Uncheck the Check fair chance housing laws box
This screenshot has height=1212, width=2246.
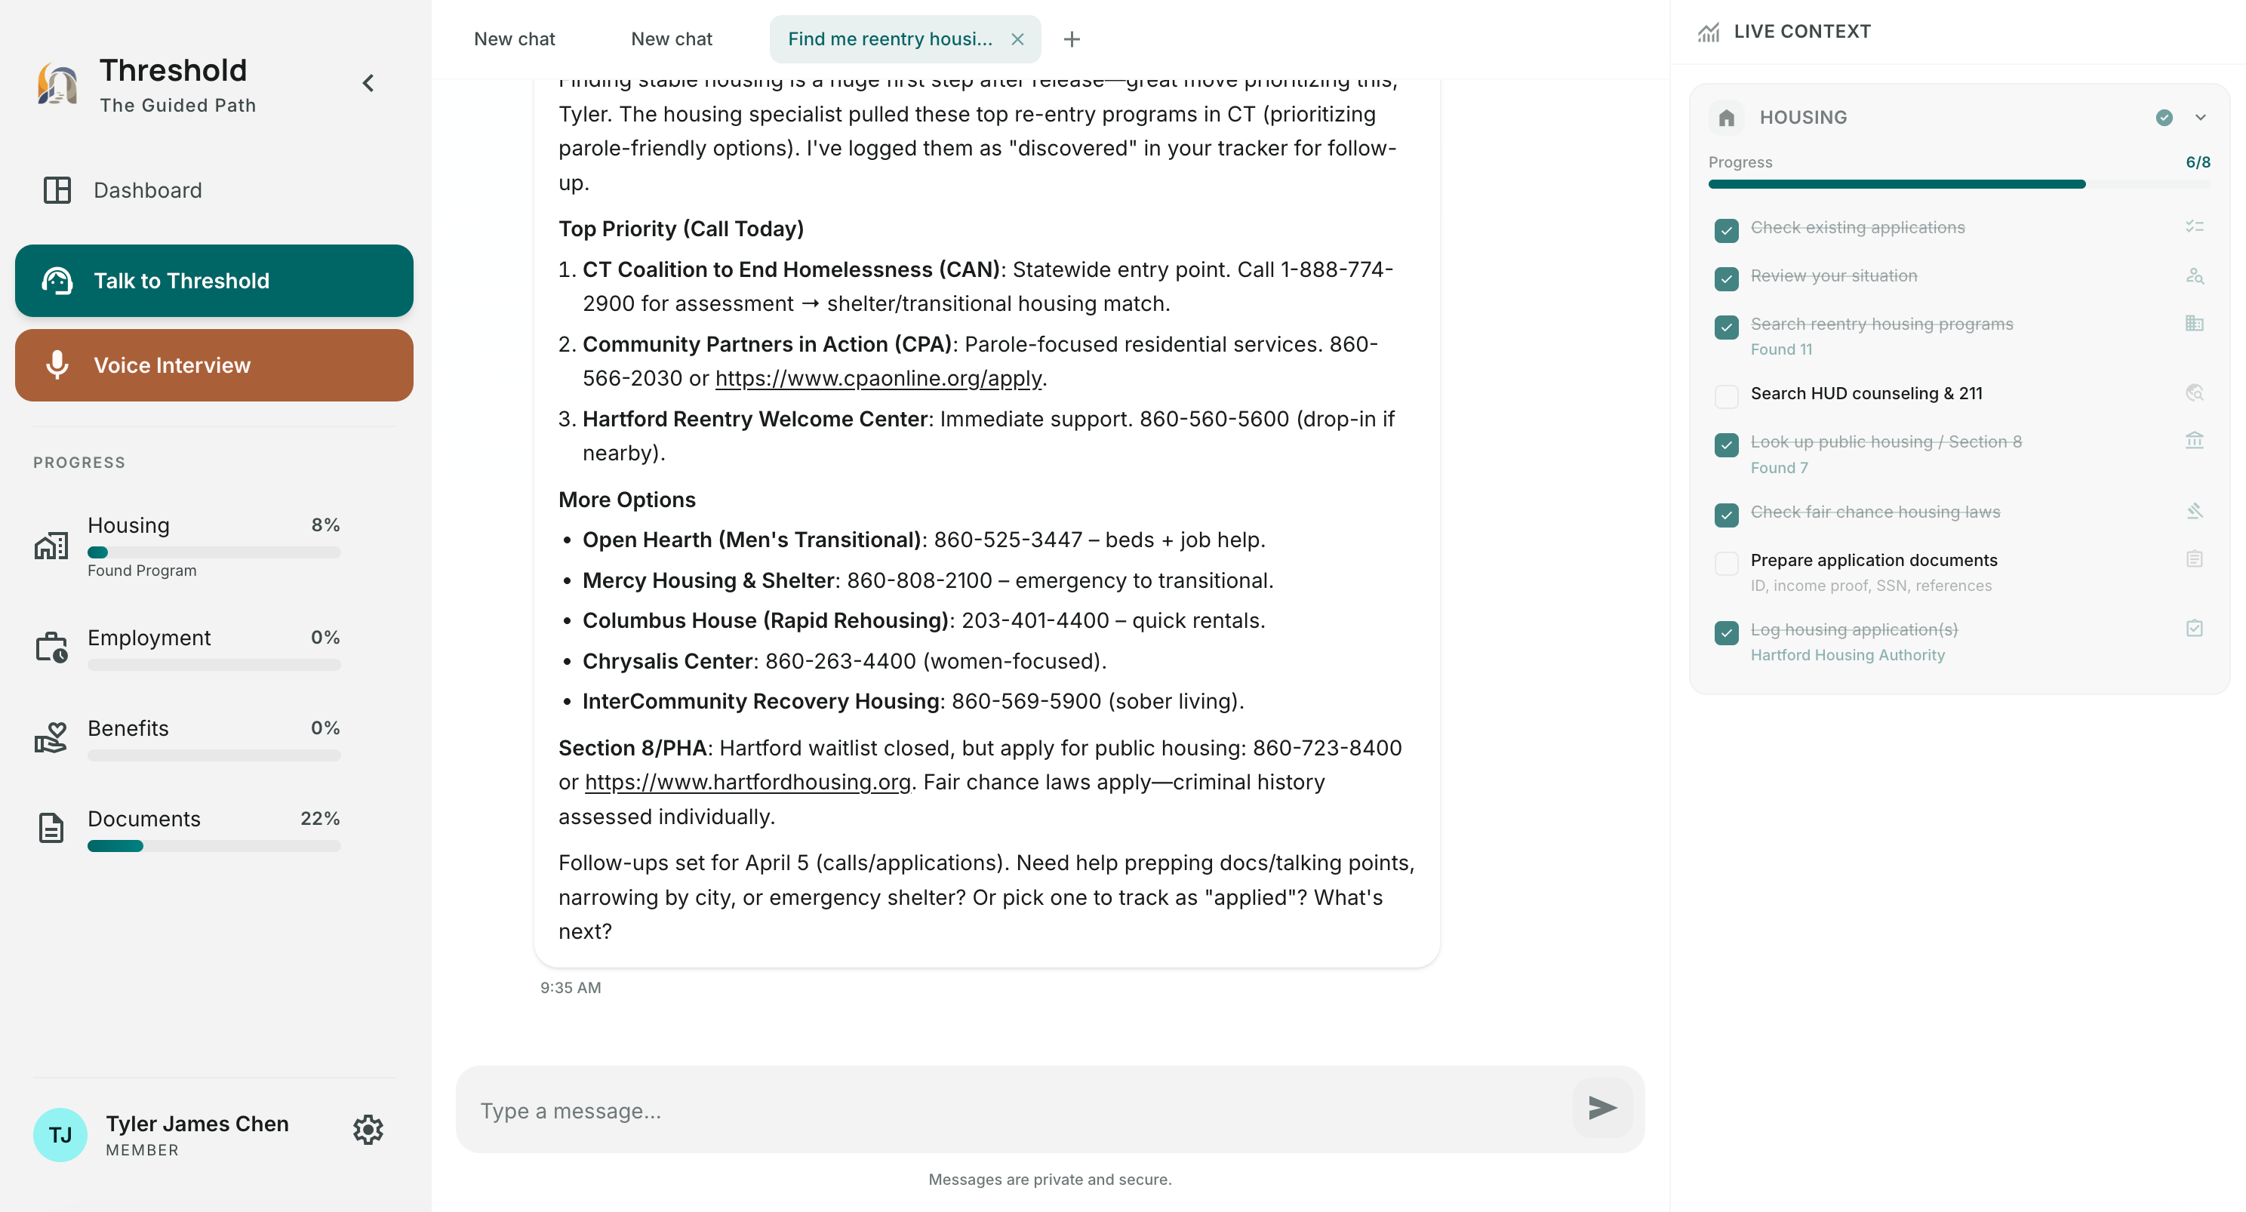(x=1725, y=515)
